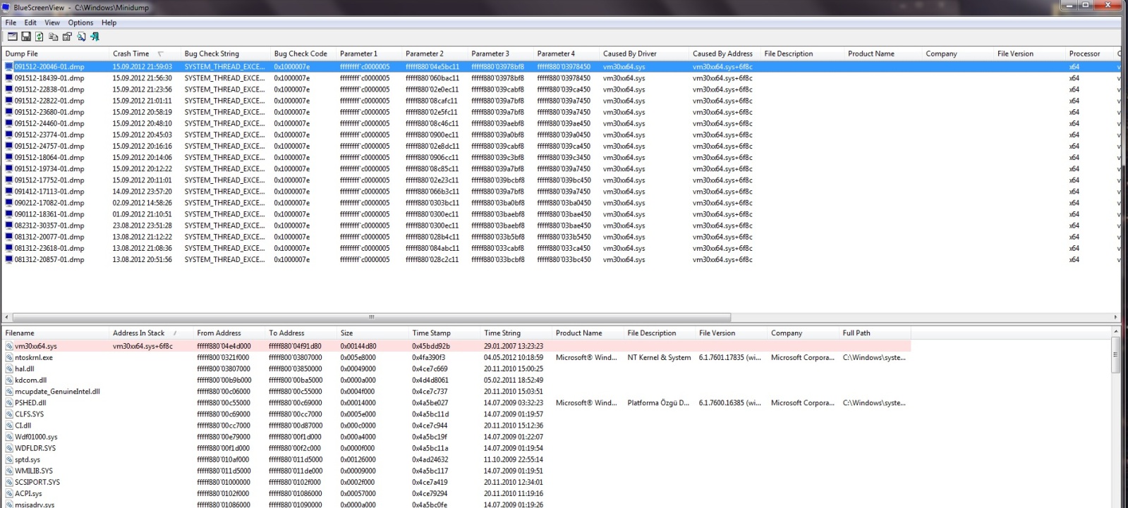Screen dimensions: 1128x508
Task: Select dump row 091512-17752-01.dmp
Action: click(560, 180)
